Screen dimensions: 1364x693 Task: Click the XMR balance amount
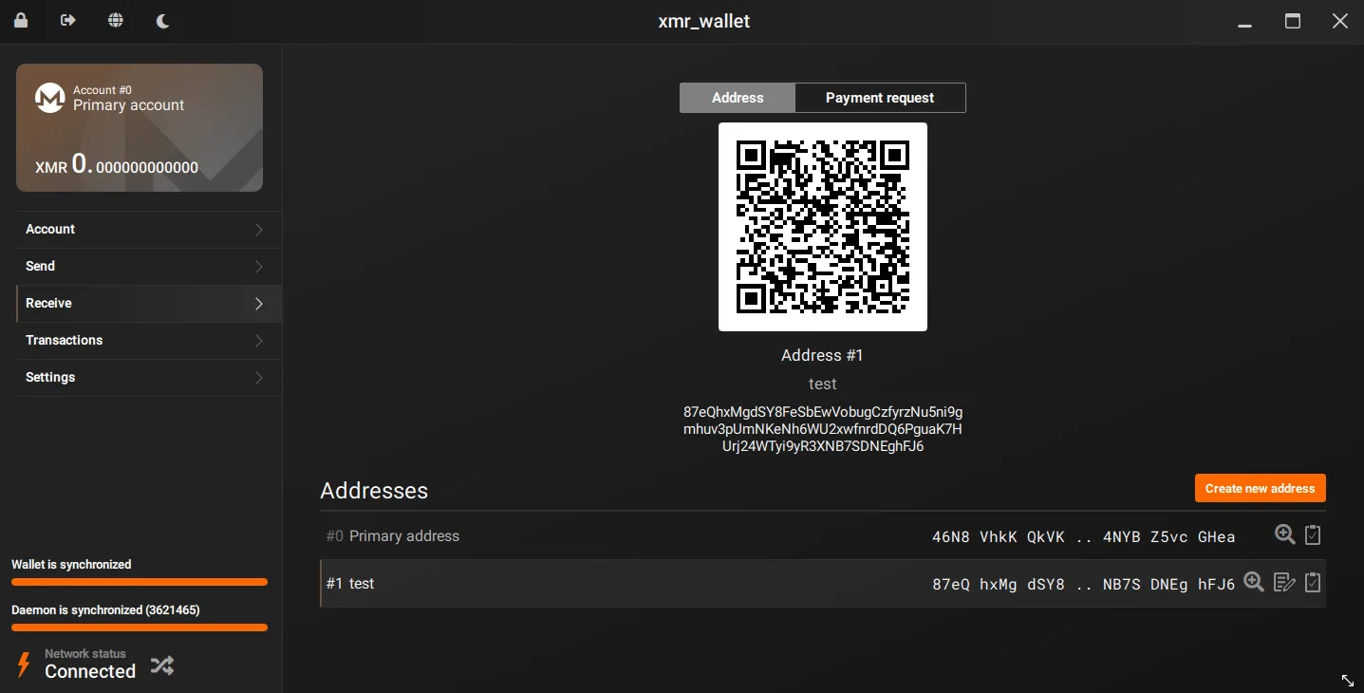[x=117, y=164]
